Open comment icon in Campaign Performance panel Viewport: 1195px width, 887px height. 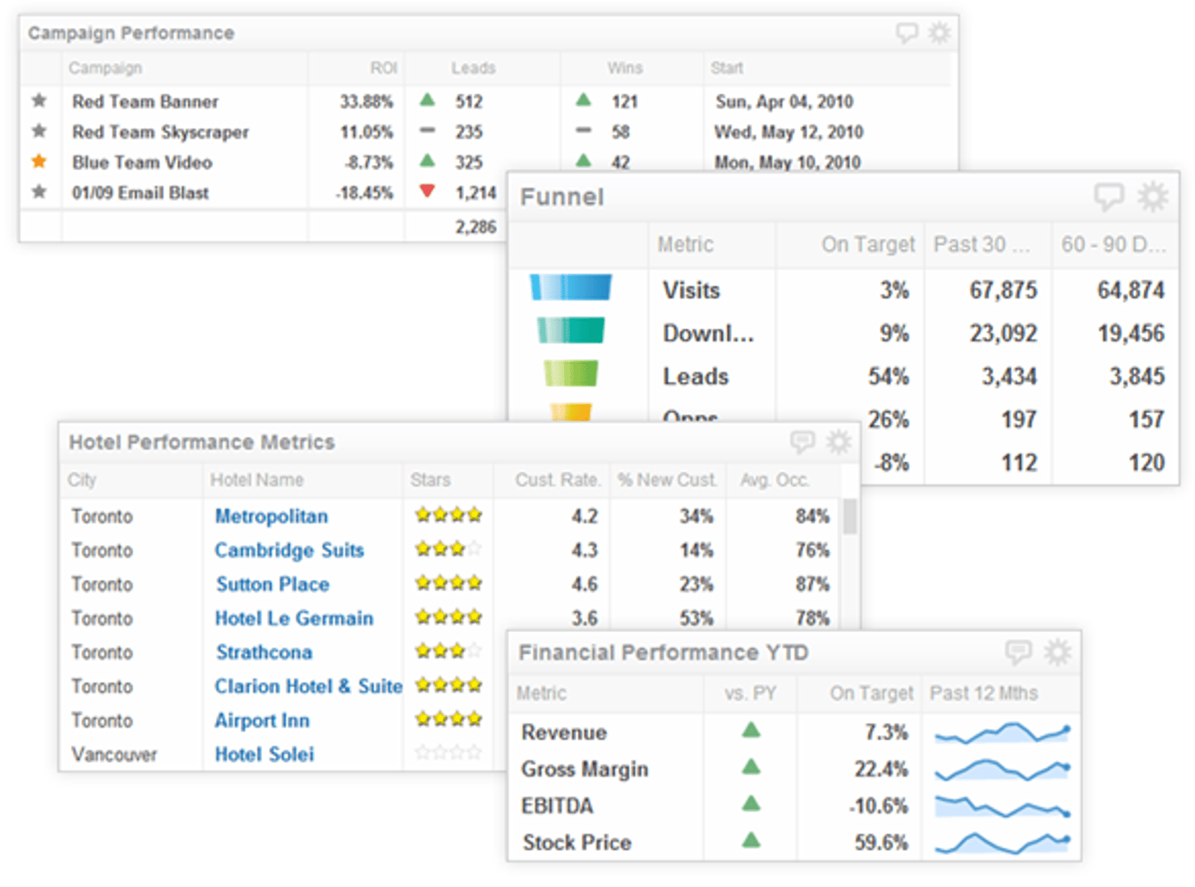click(907, 33)
